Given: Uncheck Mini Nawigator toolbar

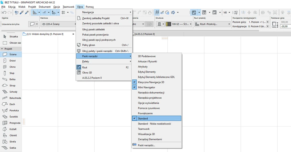Looking at the screenshot, I should [157, 87].
